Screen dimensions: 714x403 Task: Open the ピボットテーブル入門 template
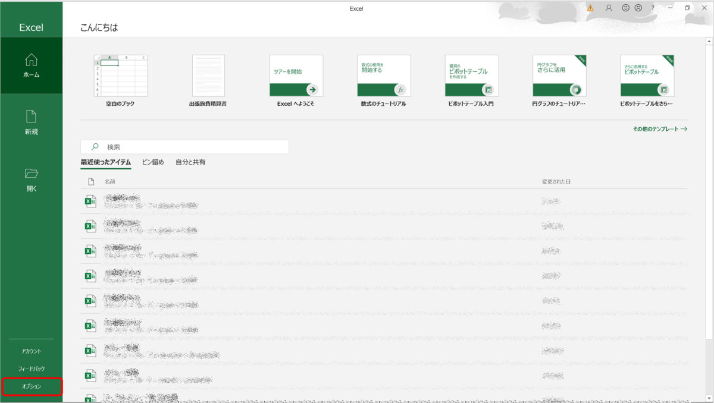coord(472,81)
